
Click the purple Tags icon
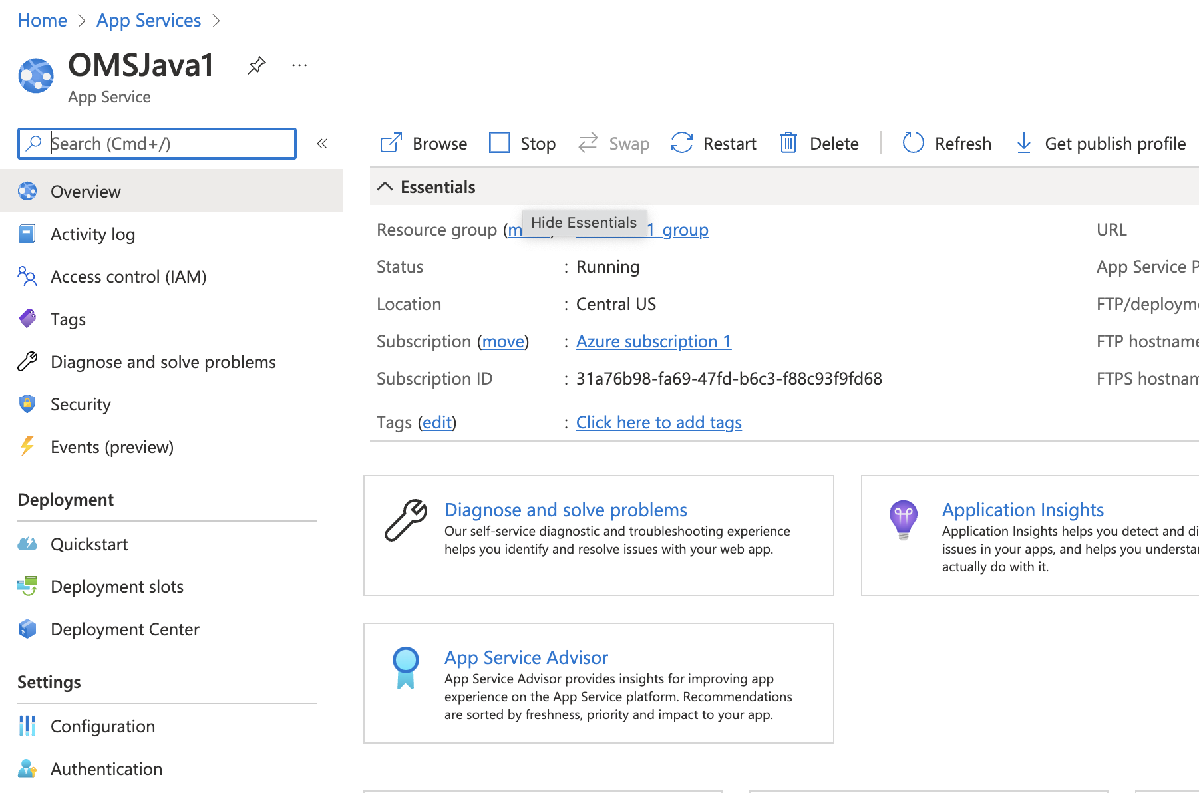tap(27, 319)
